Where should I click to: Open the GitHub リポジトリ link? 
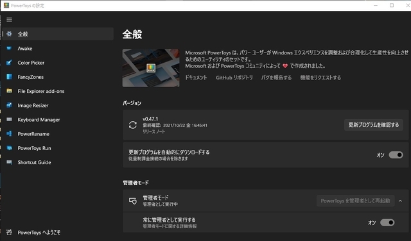[234, 78]
